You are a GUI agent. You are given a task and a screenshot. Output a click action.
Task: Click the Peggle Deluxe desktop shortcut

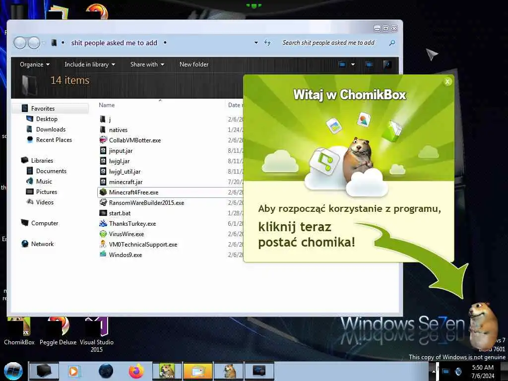pyautogui.click(x=58, y=331)
